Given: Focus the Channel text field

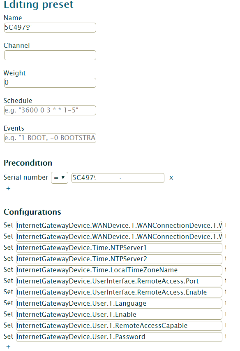Looking at the screenshot, I should coord(50,55).
